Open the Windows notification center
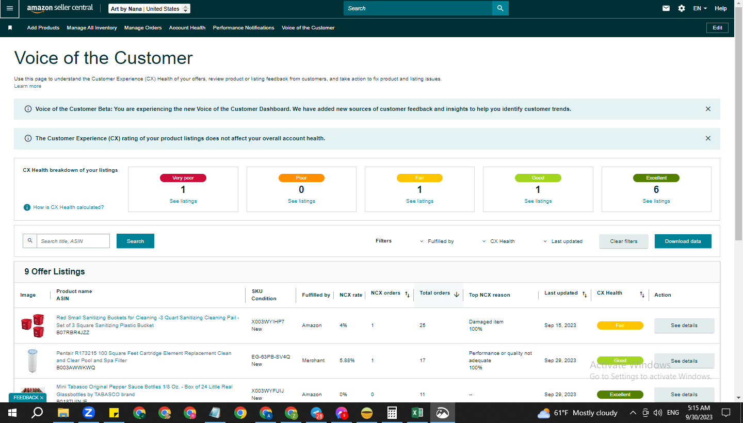Image resolution: width=743 pixels, height=423 pixels. [726, 413]
